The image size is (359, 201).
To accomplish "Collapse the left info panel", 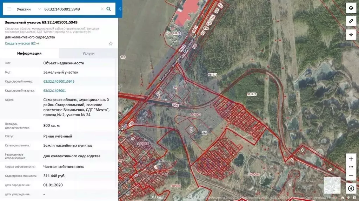I will [x=120, y=9].
